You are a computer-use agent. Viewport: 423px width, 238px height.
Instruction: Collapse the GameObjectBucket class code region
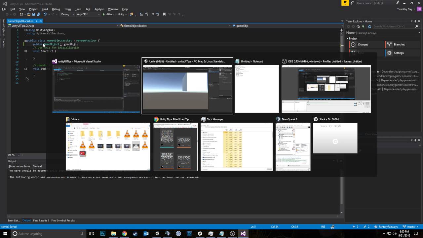coord(26,41)
